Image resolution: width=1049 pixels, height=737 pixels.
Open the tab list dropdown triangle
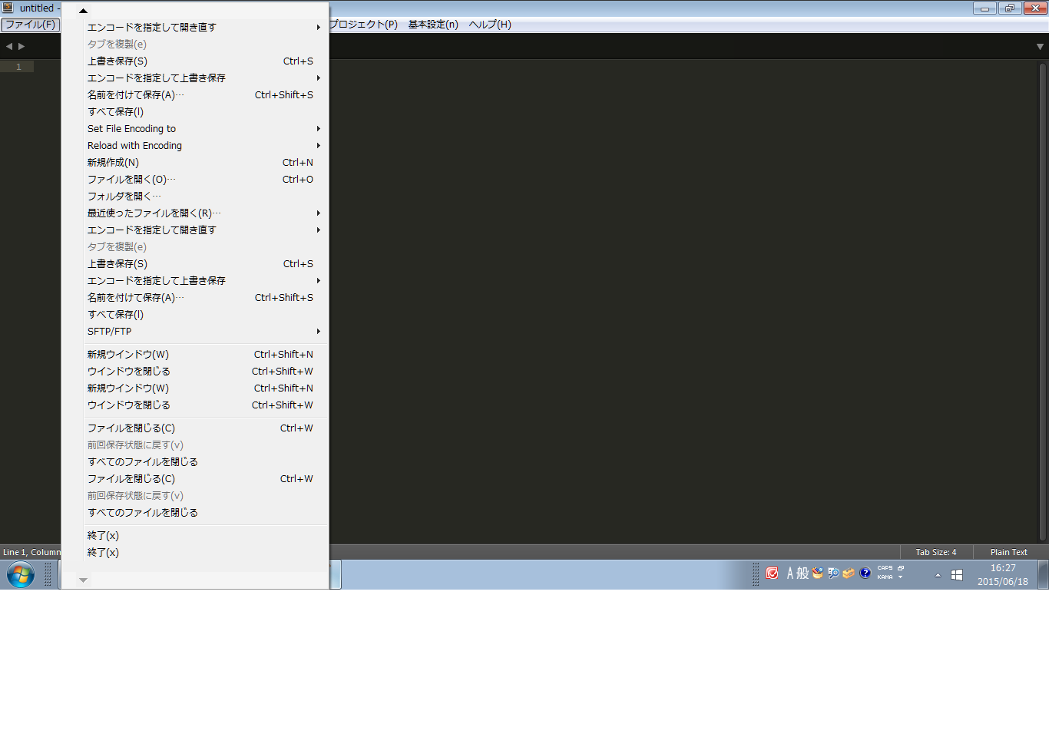[1040, 47]
